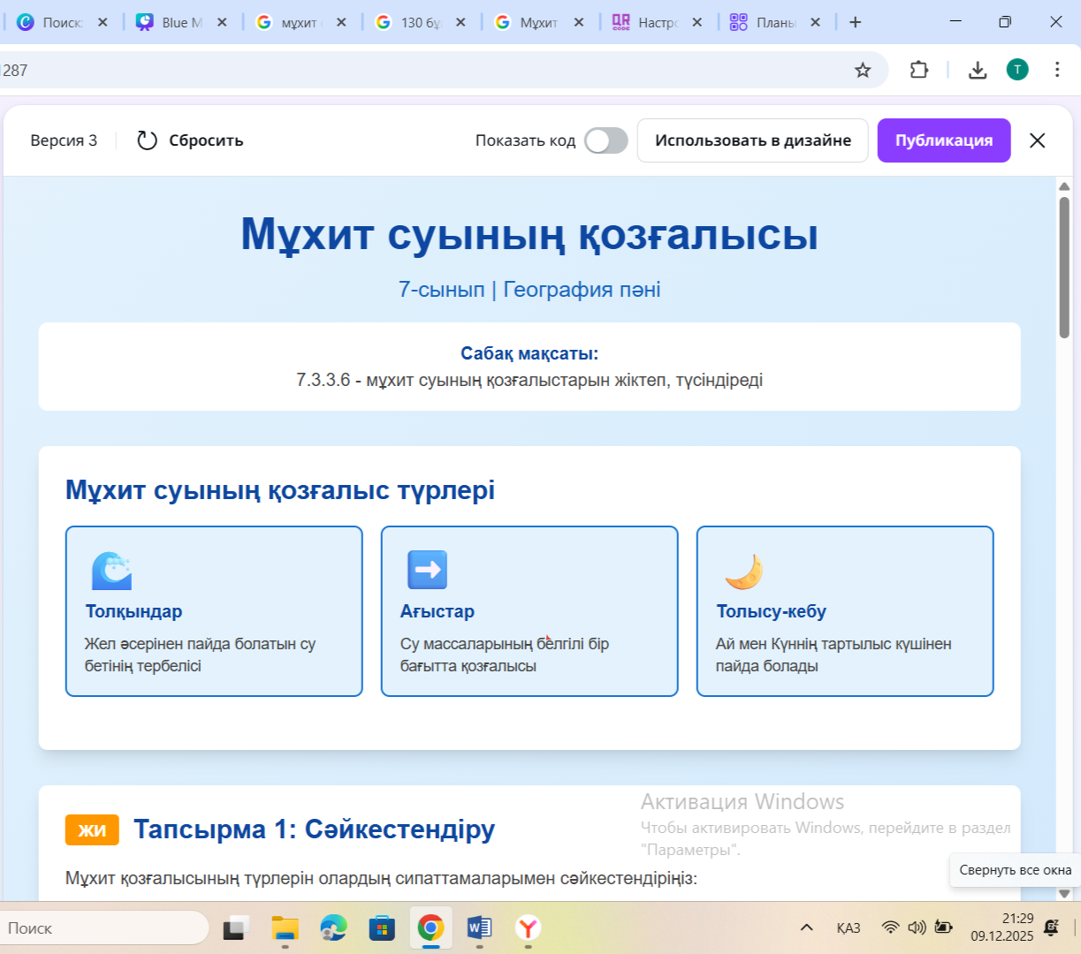Open Task View on the taskbar

[x=236, y=928]
